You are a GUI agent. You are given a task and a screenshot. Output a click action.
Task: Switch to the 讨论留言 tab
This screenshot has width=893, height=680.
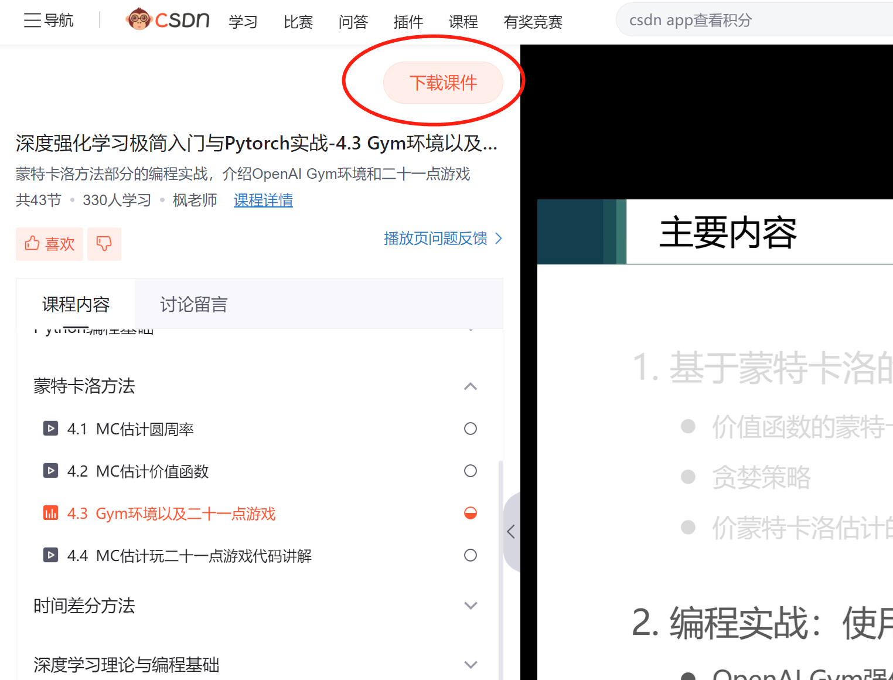(x=193, y=304)
